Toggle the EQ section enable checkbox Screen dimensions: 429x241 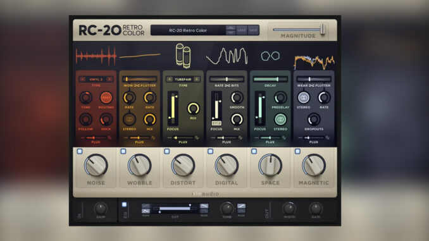point(124,204)
